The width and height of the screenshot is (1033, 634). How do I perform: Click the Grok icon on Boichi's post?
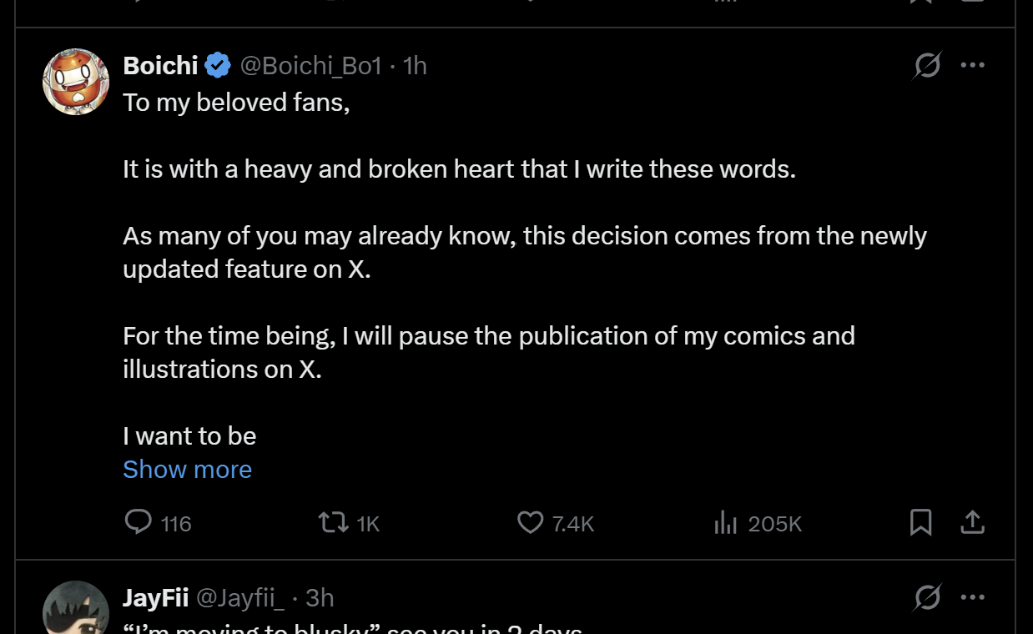(x=927, y=65)
